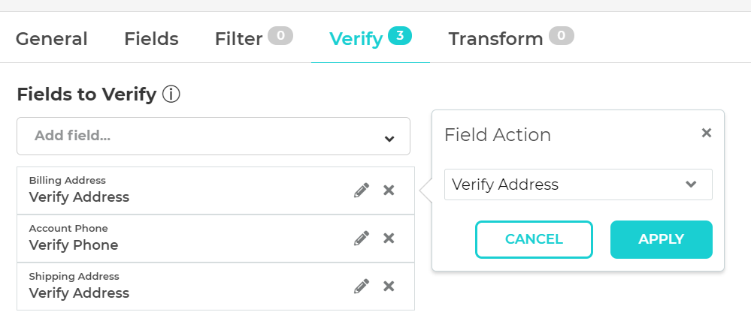Image resolution: width=751 pixels, height=330 pixels.
Task: Select the Transform tab
Action: pos(496,39)
